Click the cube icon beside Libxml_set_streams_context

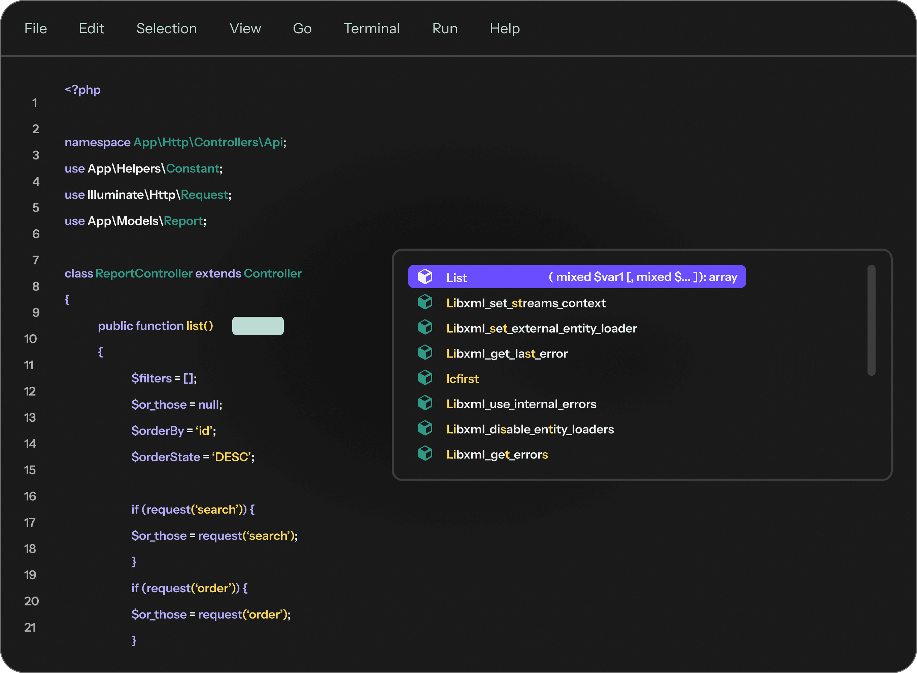coord(425,302)
